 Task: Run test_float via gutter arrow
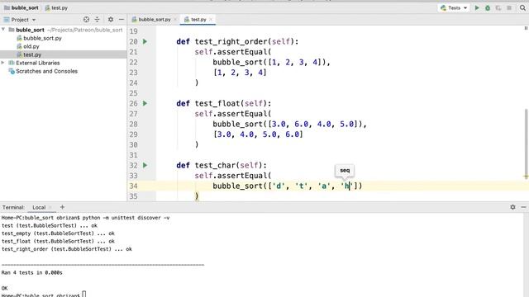click(145, 103)
